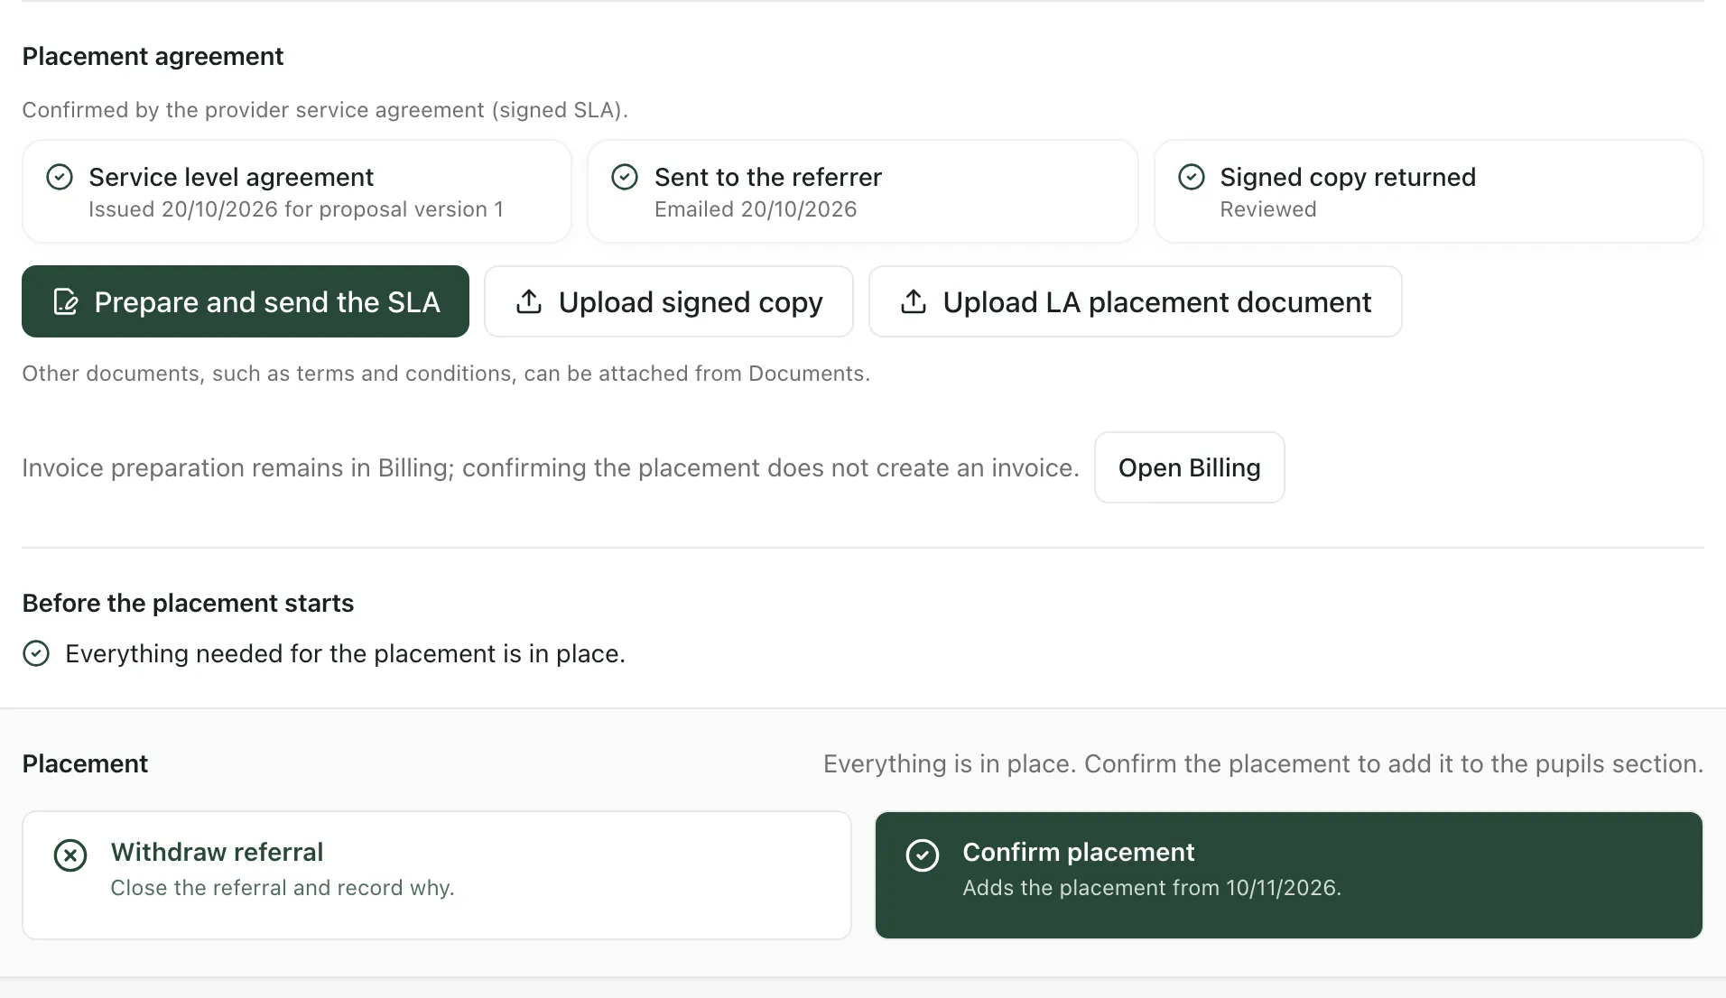The width and height of the screenshot is (1726, 998).
Task: Click 'Confirmed by the provider service agreement' text
Action: pyautogui.click(x=325, y=110)
